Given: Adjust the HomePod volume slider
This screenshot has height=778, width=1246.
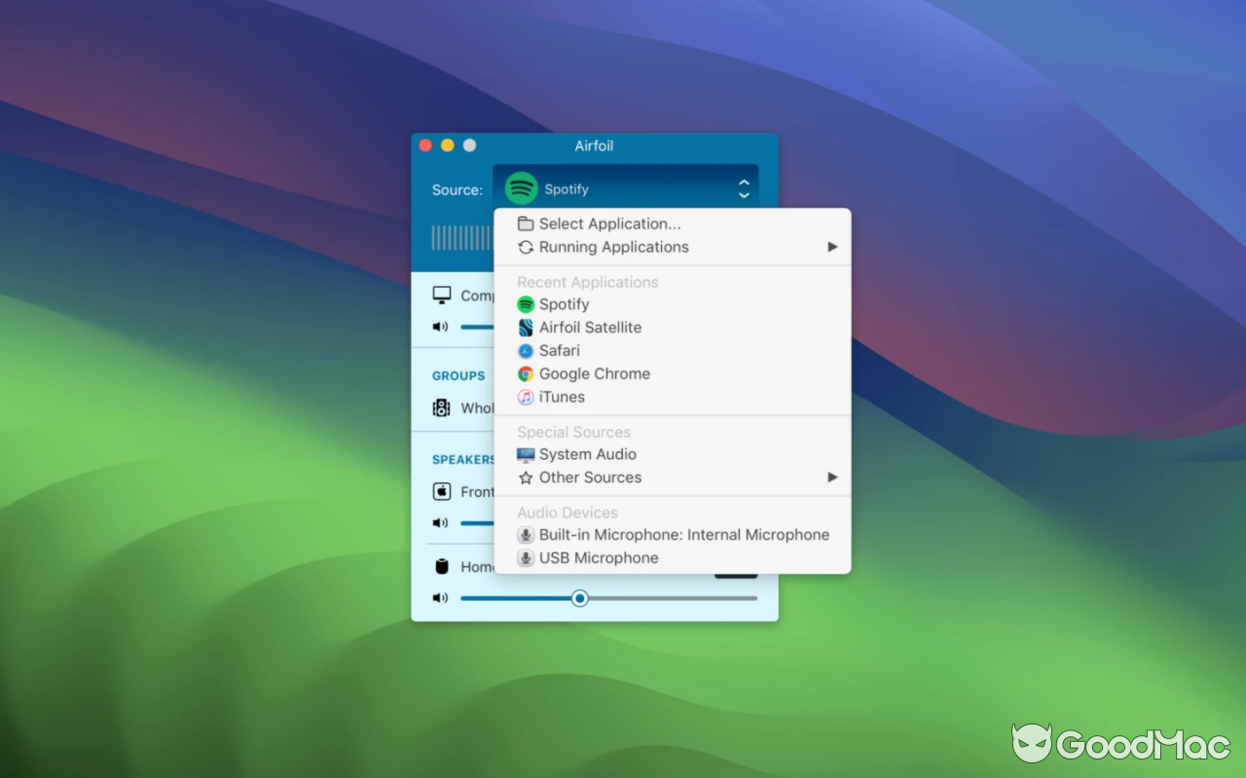Looking at the screenshot, I should tap(580, 598).
